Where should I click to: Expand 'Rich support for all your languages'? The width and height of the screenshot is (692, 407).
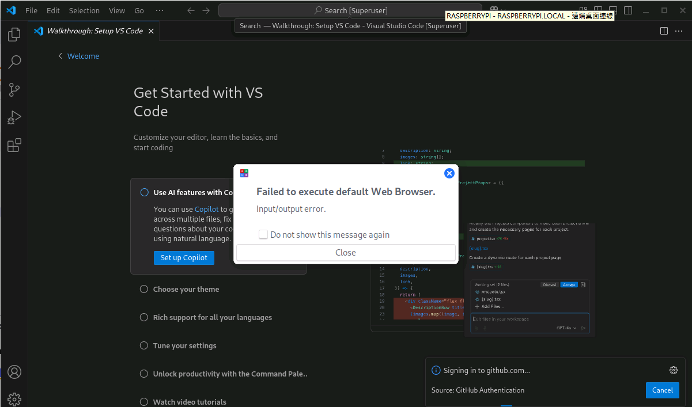(x=212, y=318)
